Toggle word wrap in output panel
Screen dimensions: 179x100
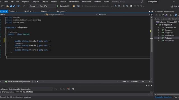pos(73,89)
